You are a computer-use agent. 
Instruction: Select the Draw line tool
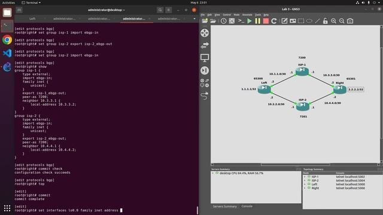[317, 21]
